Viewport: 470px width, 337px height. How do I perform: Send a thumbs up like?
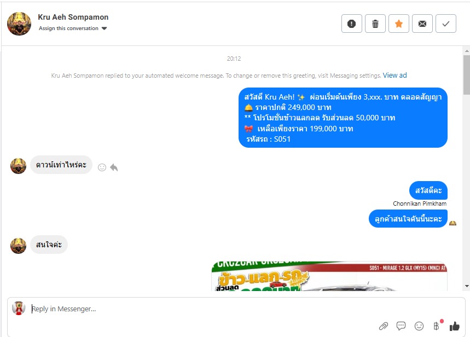(455, 326)
